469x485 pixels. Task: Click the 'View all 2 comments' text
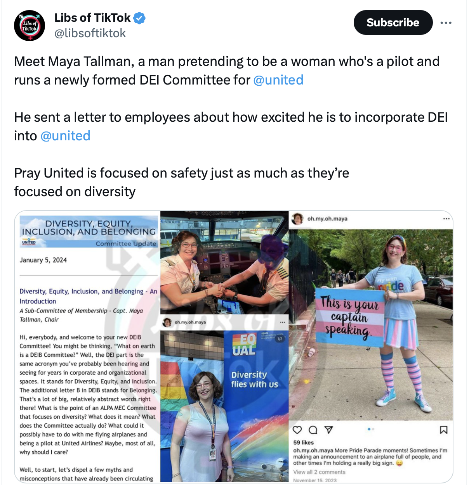319,472
